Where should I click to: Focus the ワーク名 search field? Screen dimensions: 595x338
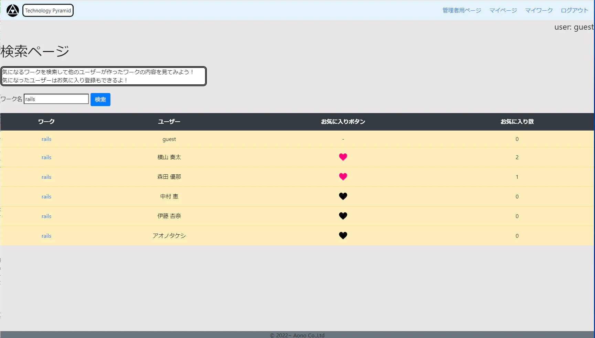[x=56, y=99]
